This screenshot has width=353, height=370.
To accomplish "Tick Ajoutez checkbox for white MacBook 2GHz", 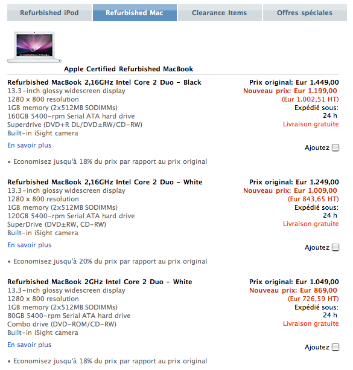I will 336,348.
